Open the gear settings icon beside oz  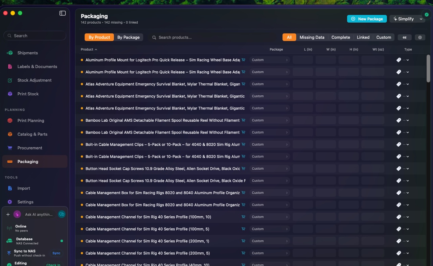click(x=420, y=38)
